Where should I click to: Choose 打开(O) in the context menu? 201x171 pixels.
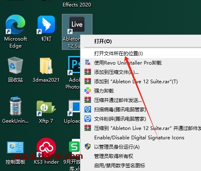click(x=141, y=41)
